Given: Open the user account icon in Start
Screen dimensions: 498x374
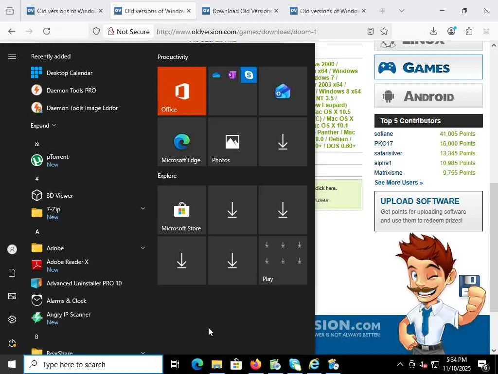Looking at the screenshot, I should pyautogui.click(x=12, y=249).
